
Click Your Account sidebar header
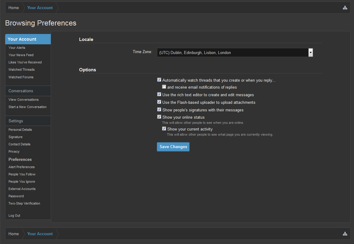tap(28, 39)
